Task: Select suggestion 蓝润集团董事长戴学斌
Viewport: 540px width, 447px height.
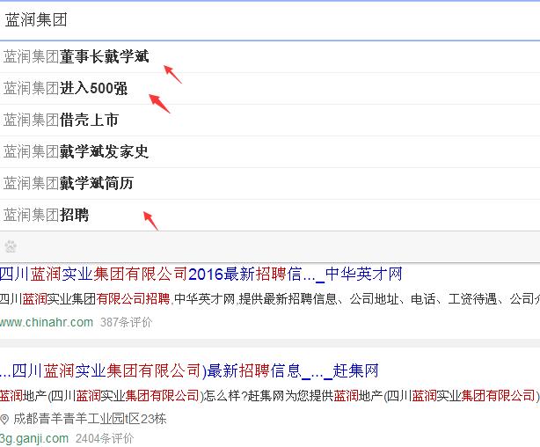Action: pyautogui.click(x=77, y=57)
